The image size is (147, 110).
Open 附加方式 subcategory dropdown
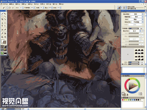[137, 22]
